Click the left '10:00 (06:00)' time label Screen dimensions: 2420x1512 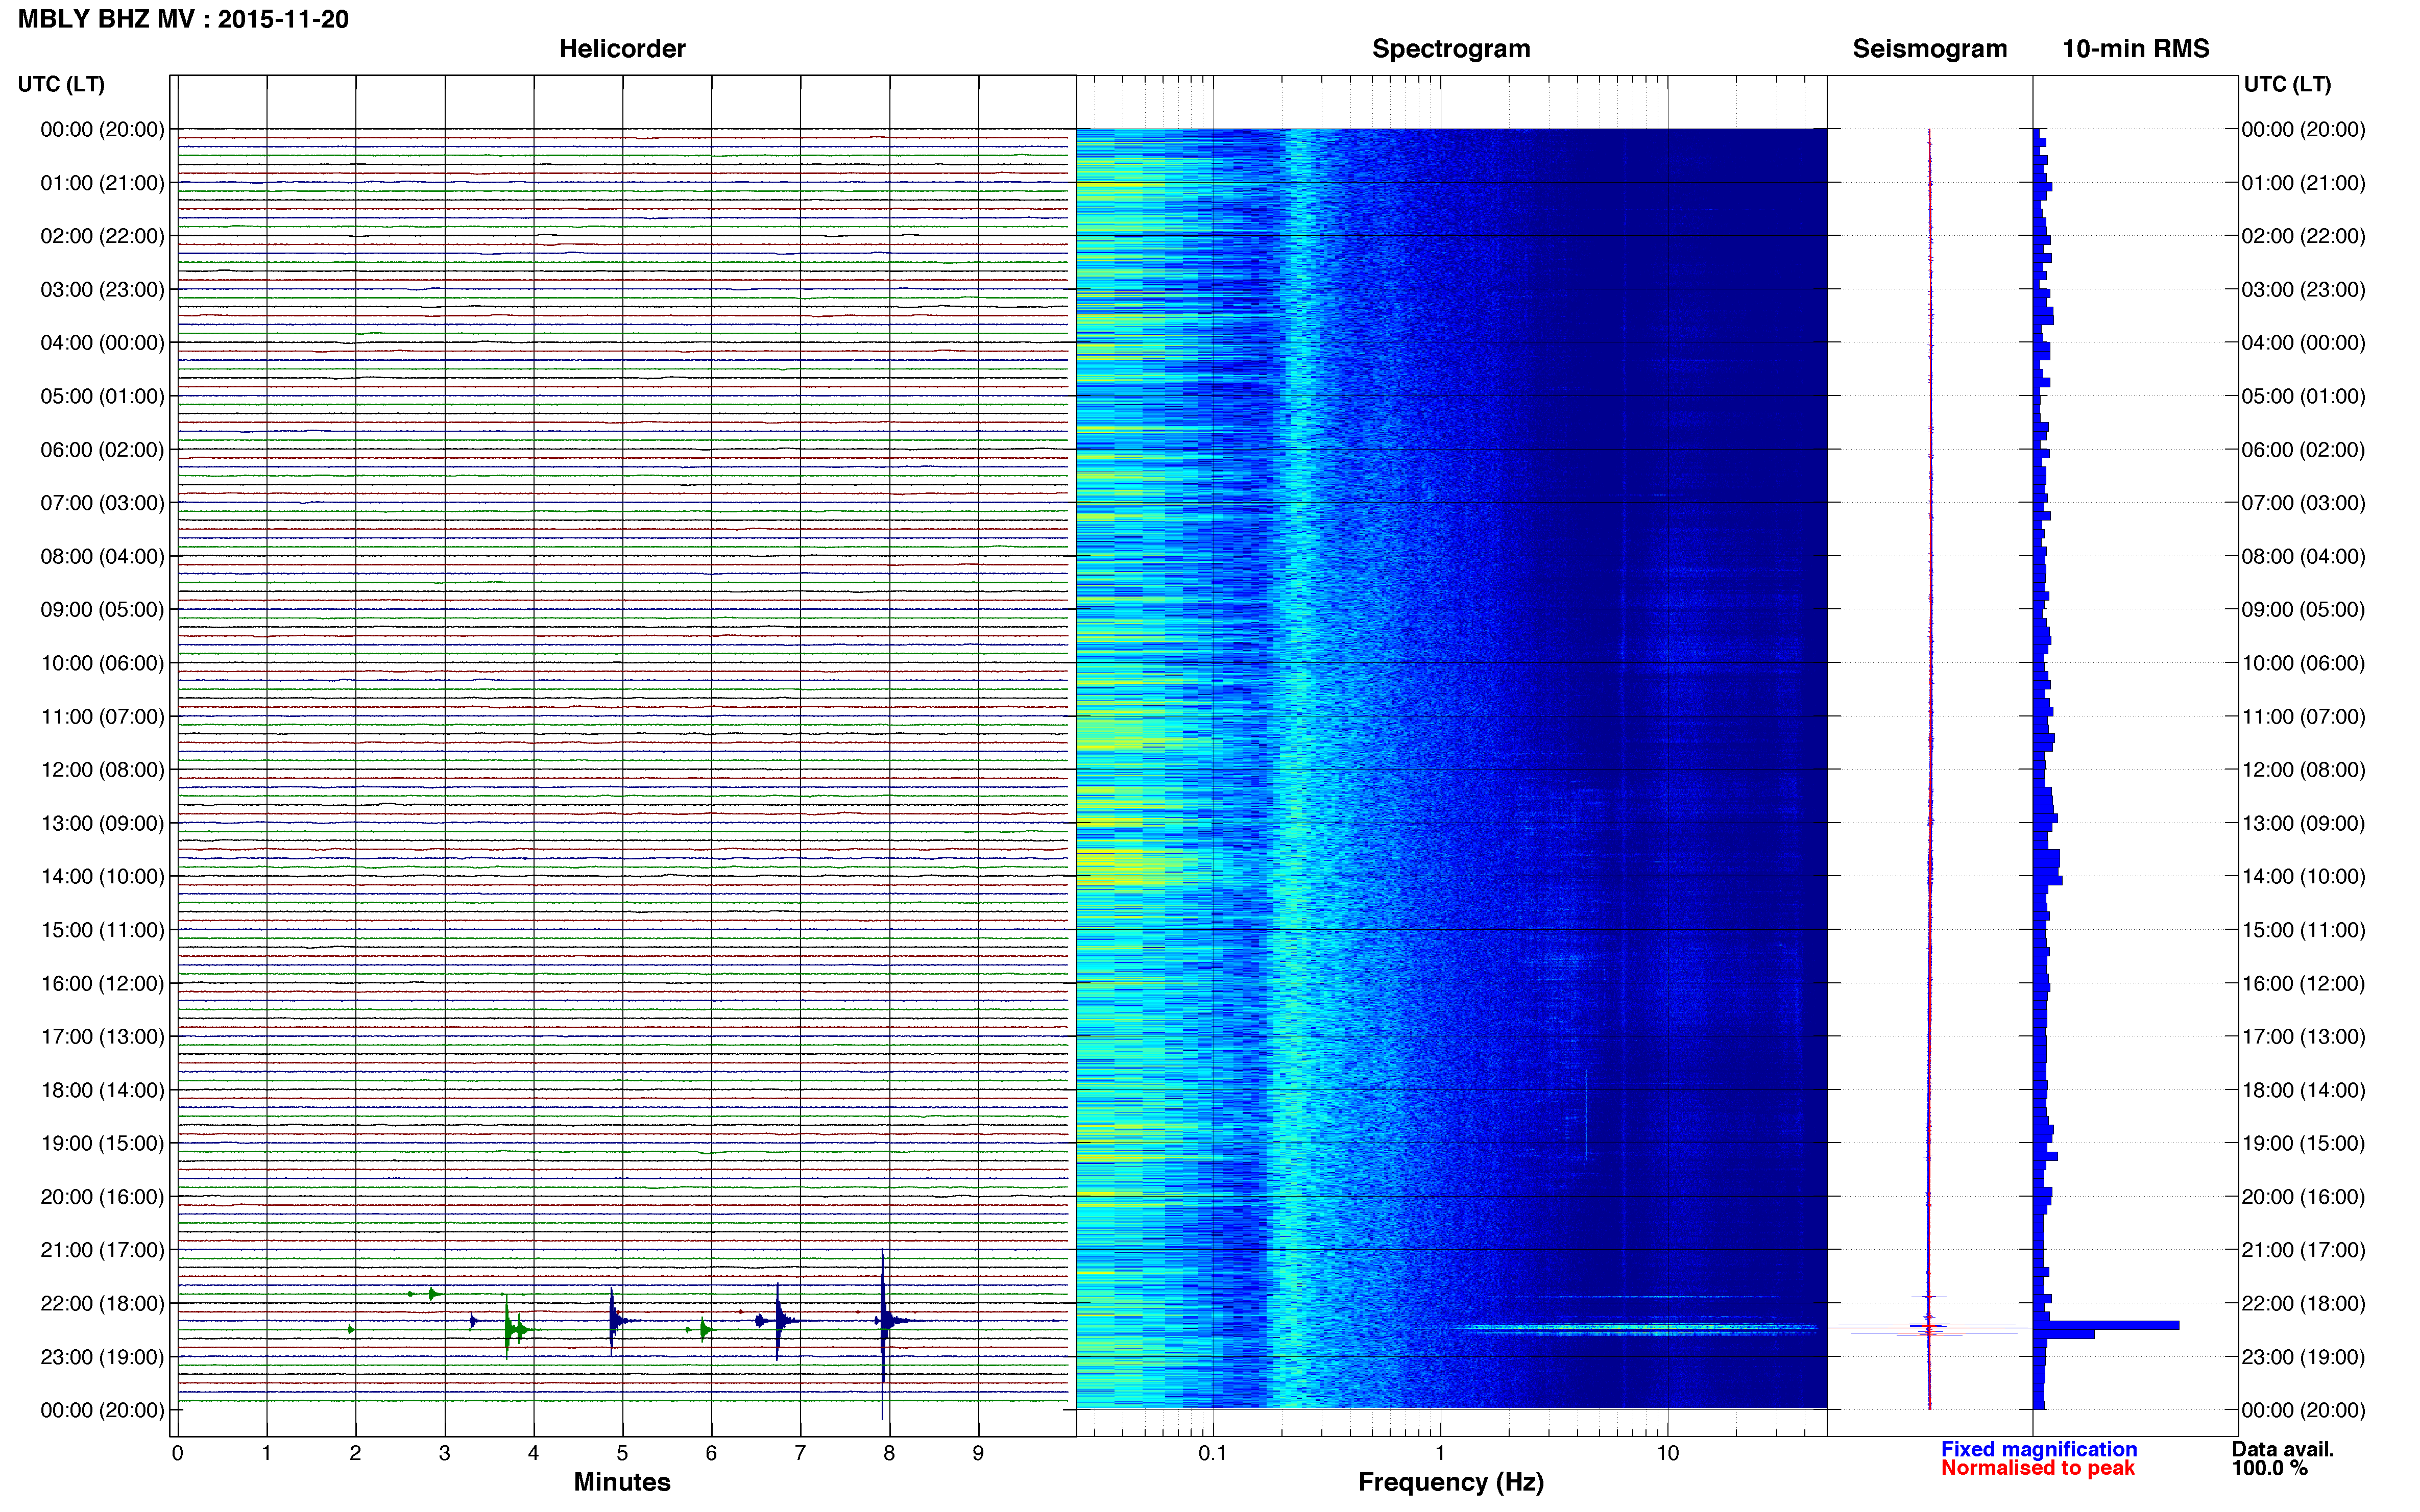tap(102, 663)
